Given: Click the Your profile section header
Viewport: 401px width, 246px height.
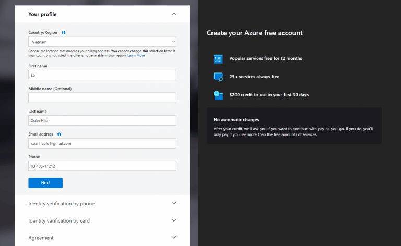Looking at the screenshot, I should pyautogui.click(x=43, y=14).
